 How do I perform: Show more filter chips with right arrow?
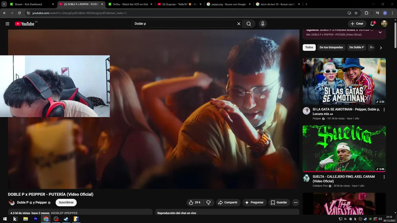pos(381,48)
